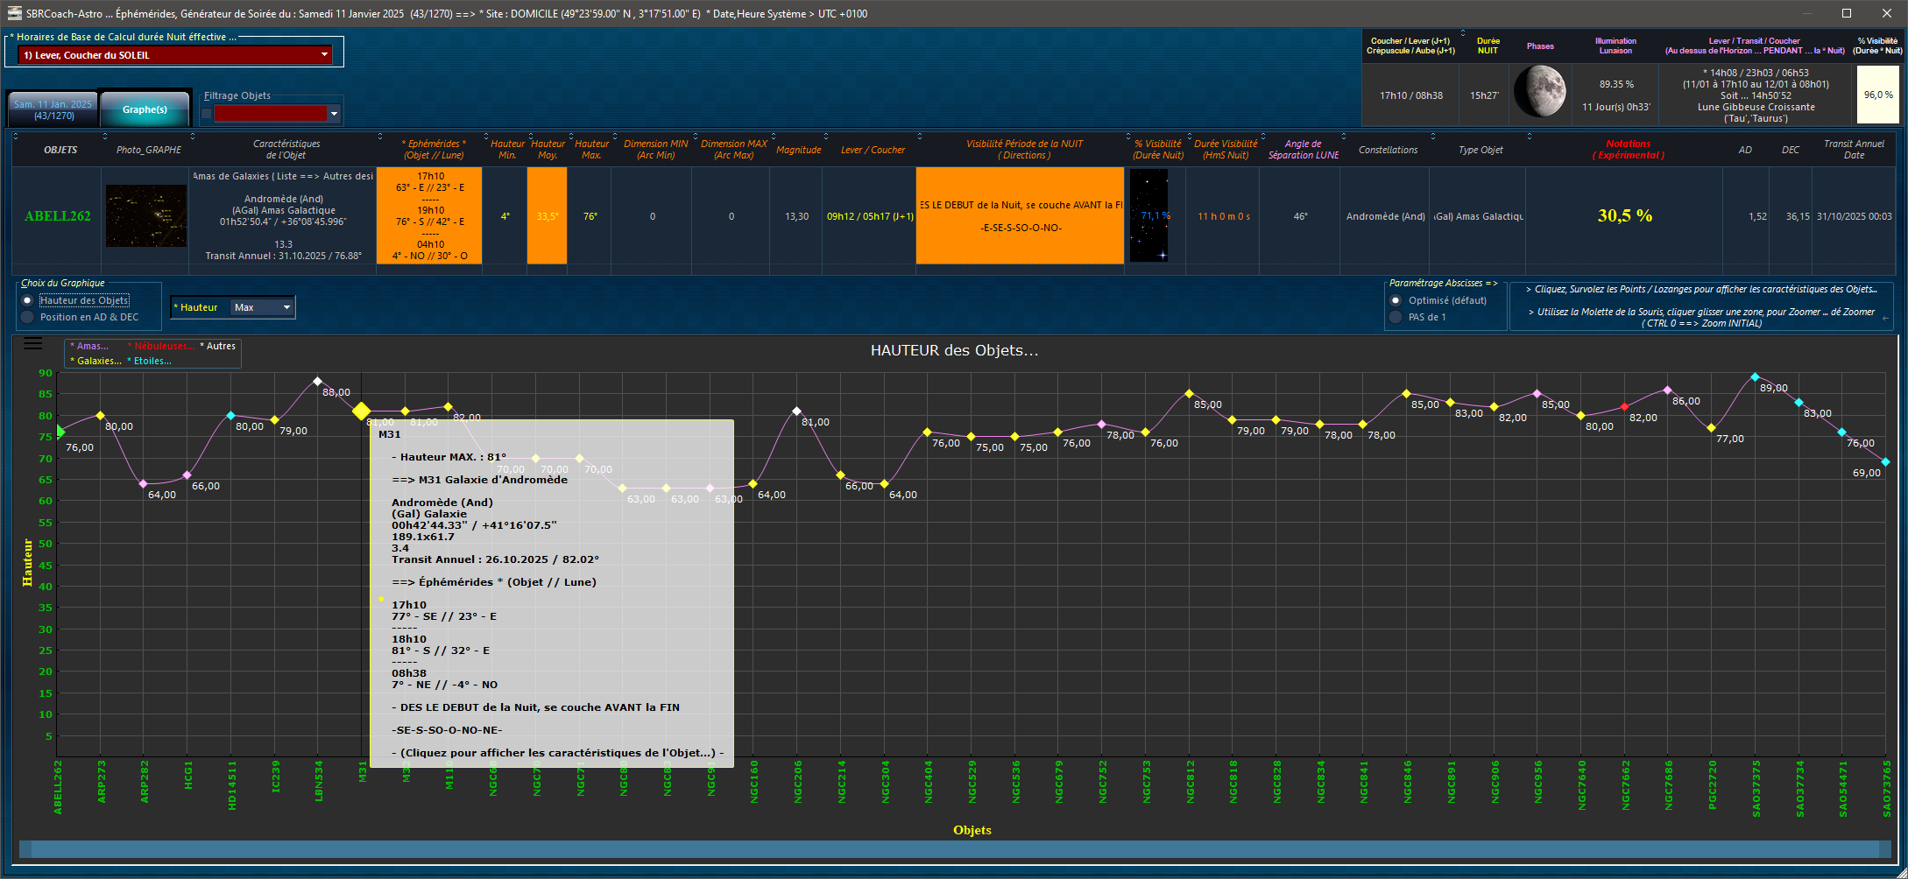Open the Hauteur Max dropdown

click(x=262, y=307)
